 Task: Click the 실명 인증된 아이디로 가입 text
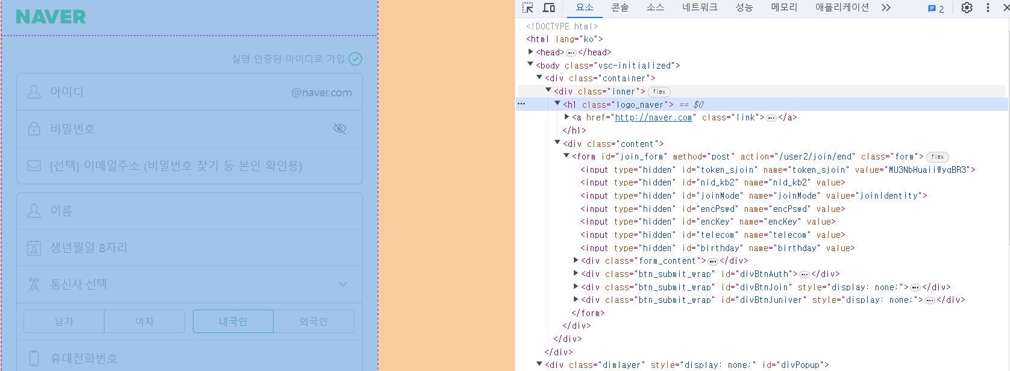288,59
